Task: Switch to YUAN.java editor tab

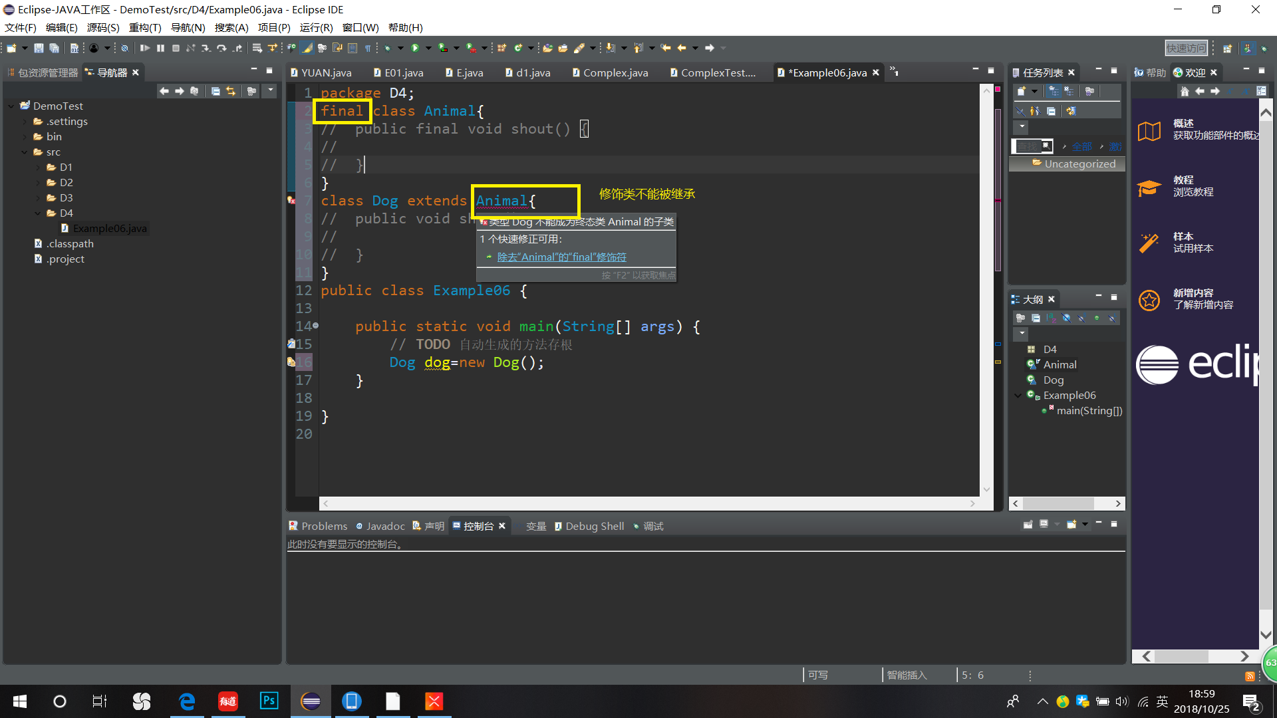Action: (x=321, y=72)
